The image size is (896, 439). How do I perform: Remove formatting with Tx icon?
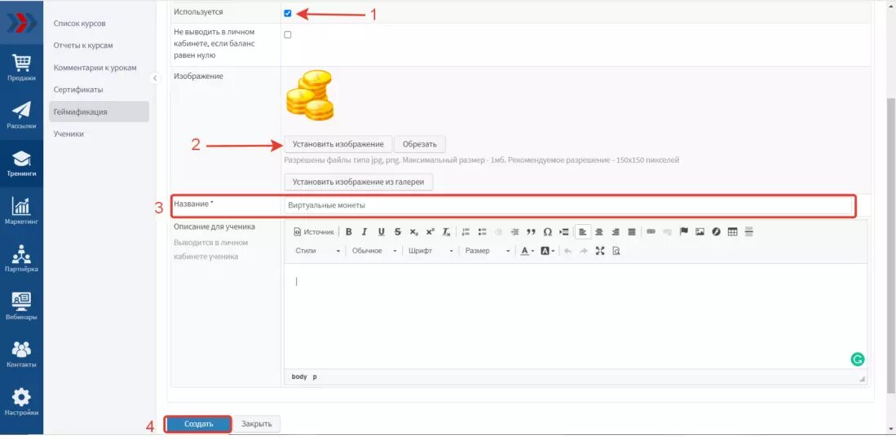click(447, 232)
